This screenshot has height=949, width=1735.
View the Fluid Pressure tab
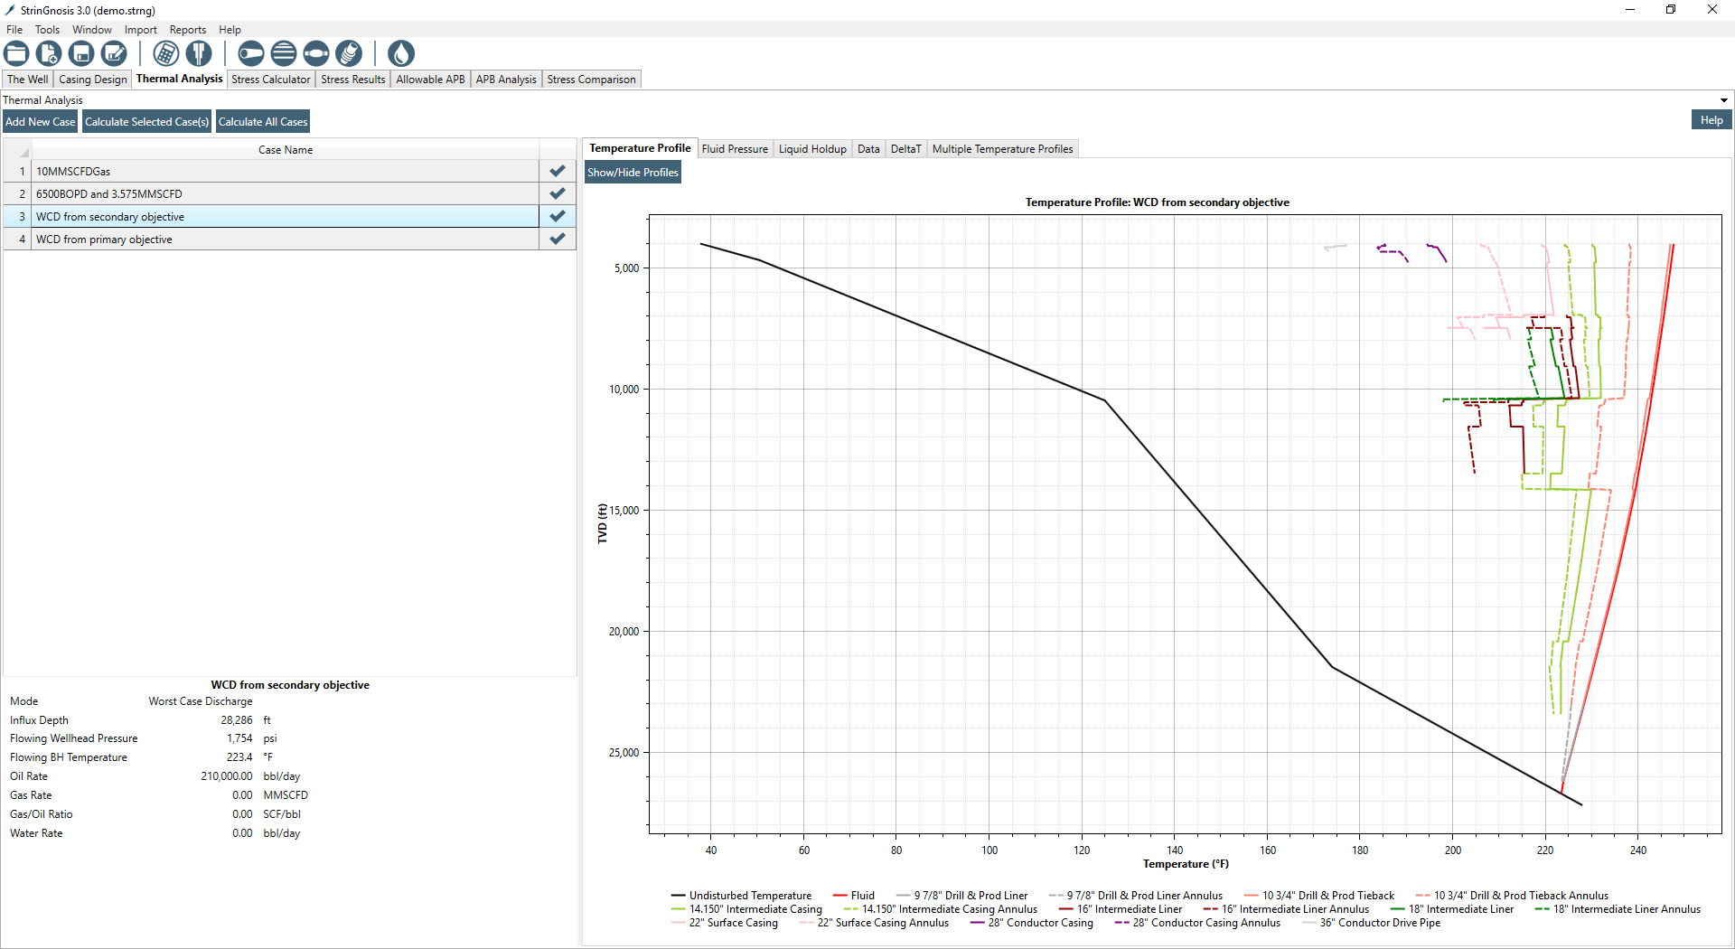click(735, 149)
